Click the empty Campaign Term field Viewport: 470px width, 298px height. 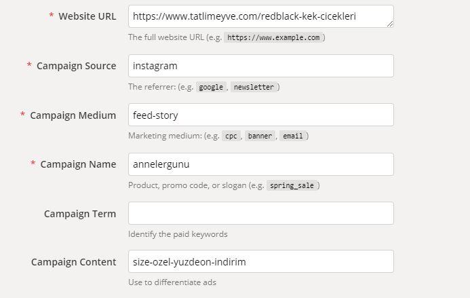coord(260,213)
